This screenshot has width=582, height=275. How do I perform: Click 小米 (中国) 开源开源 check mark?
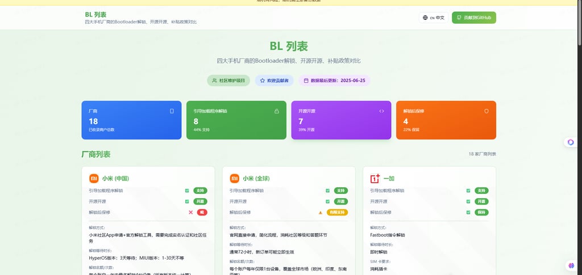click(187, 201)
